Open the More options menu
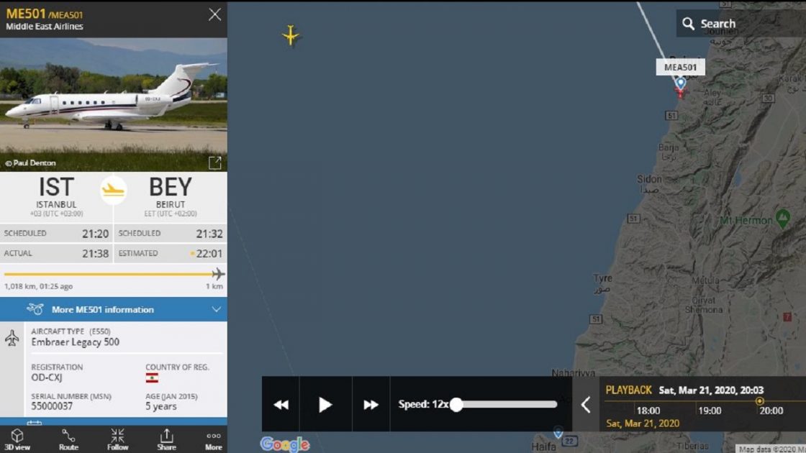The width and height of the screenshot is (806, 453). pos(214,439)
